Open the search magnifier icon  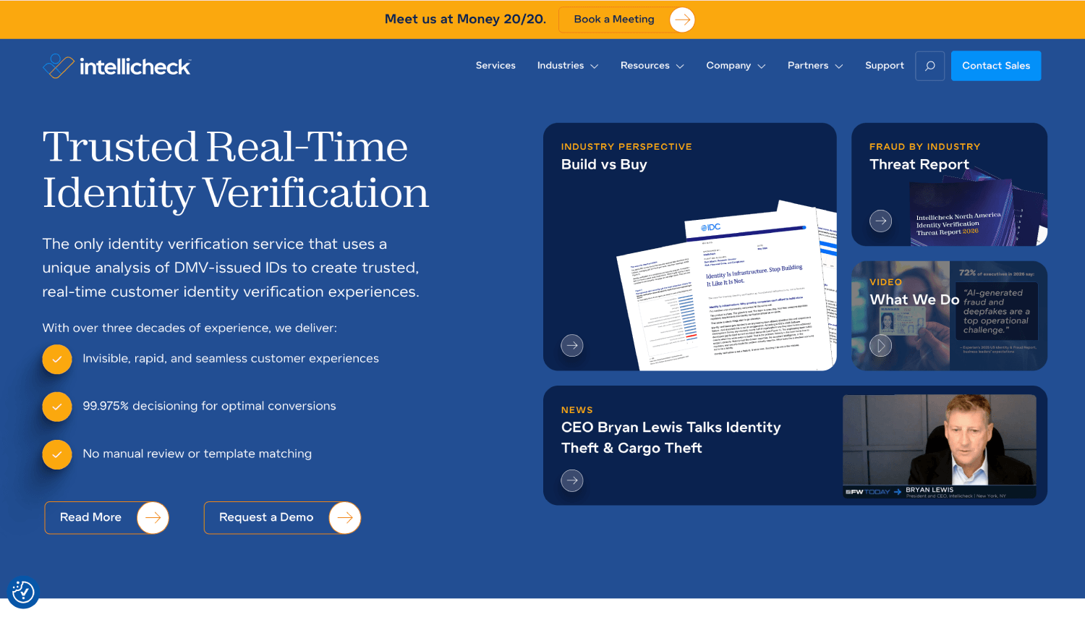point(930,66)
